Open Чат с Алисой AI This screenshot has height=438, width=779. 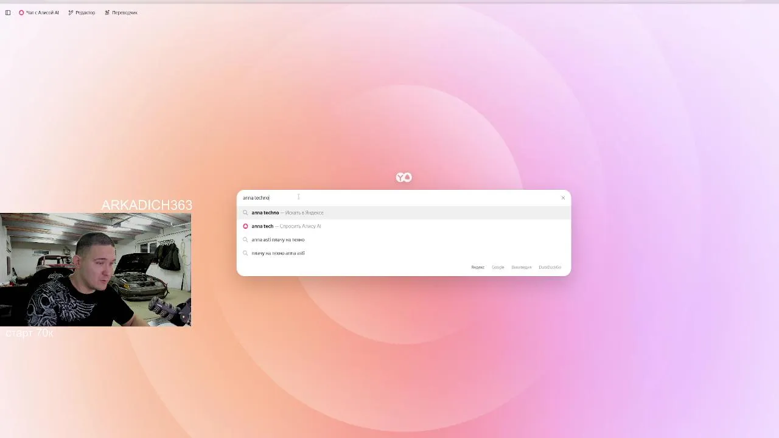point(39,13)
